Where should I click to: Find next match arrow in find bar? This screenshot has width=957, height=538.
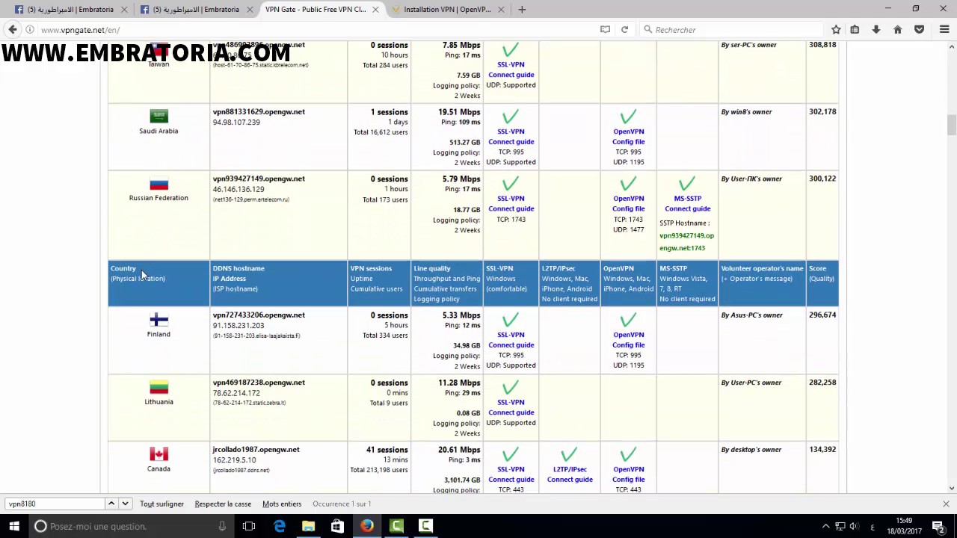125,504
